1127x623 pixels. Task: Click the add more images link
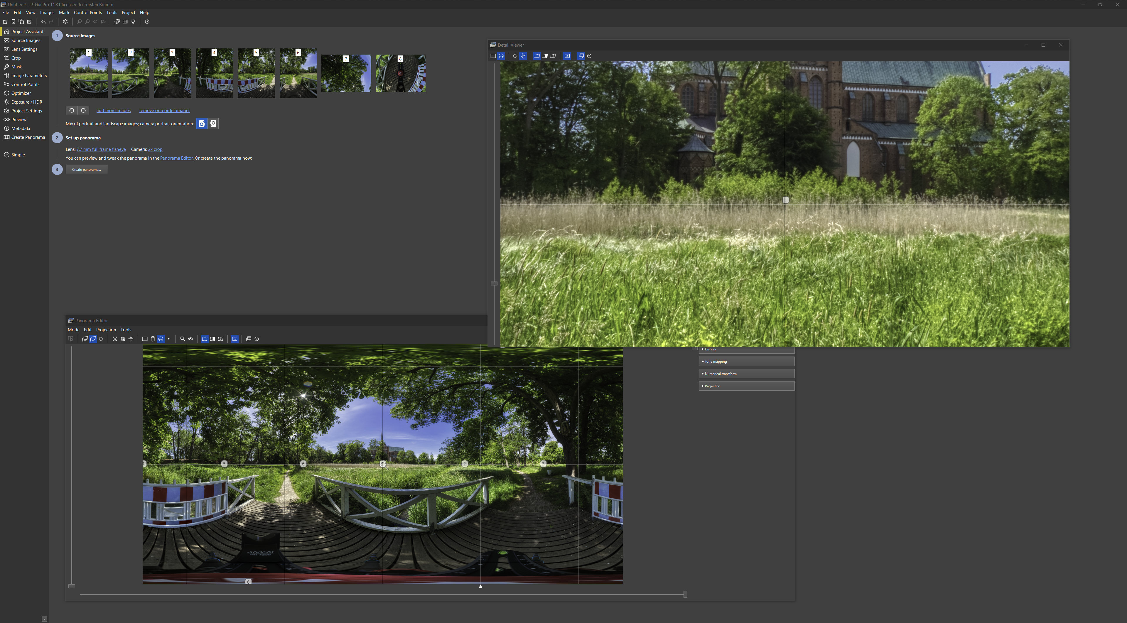coord(113,111)
